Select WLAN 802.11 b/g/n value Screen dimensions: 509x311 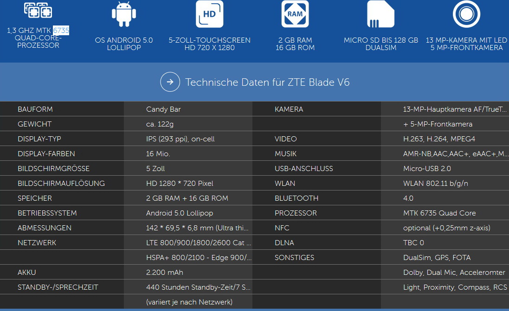[x=436, y=184]
